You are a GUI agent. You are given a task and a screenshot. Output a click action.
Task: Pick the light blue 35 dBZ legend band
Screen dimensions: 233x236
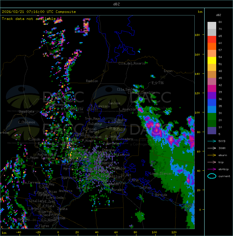212,109
